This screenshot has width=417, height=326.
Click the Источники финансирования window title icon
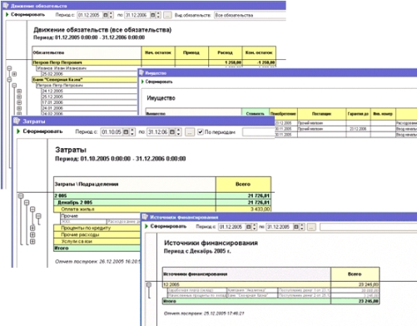click(145, 217)
